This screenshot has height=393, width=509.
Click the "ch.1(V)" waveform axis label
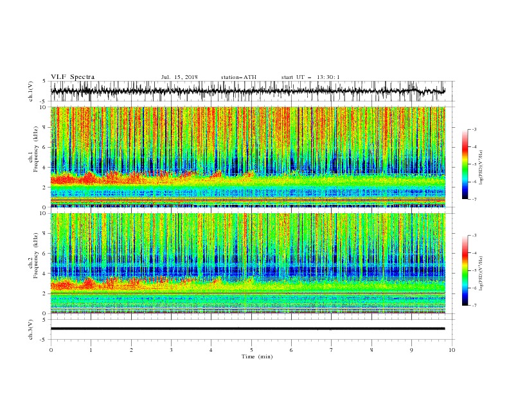pyautogui.click(x=31, y=91)
